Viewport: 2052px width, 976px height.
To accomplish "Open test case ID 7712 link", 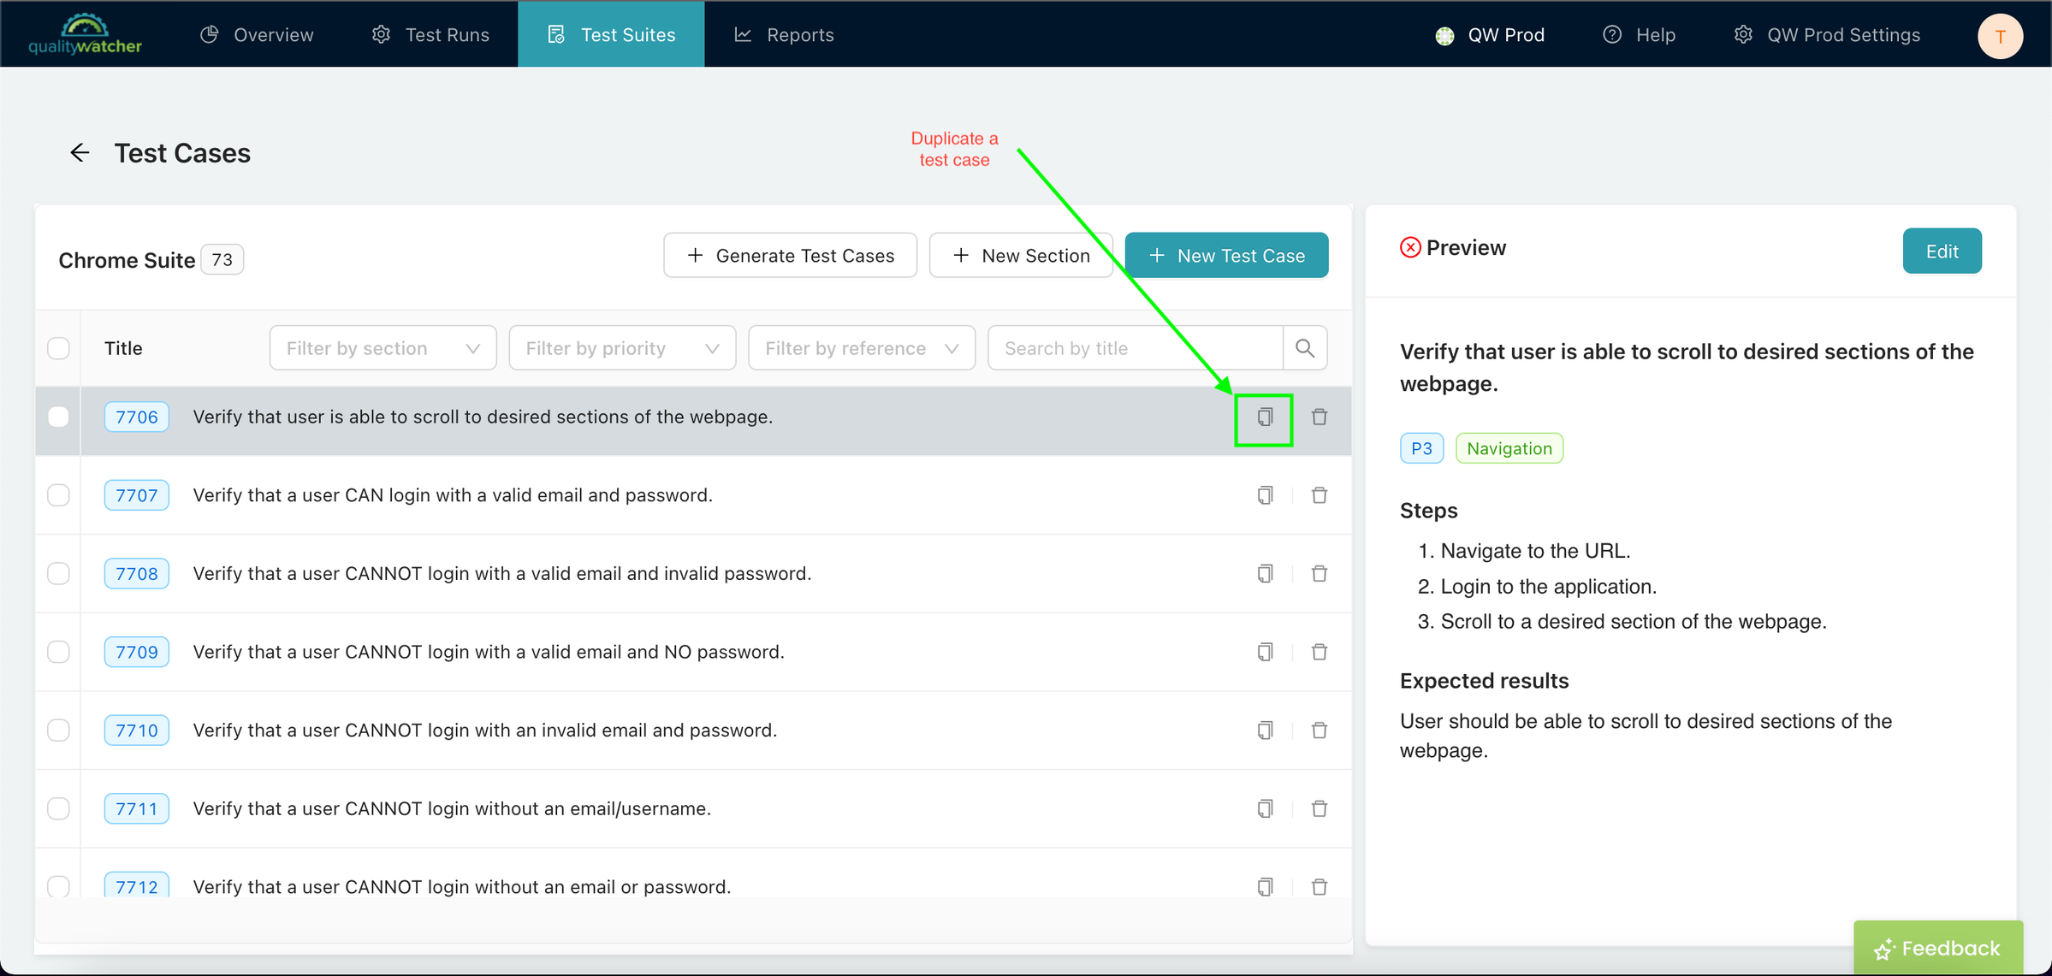I will [137, 886].
